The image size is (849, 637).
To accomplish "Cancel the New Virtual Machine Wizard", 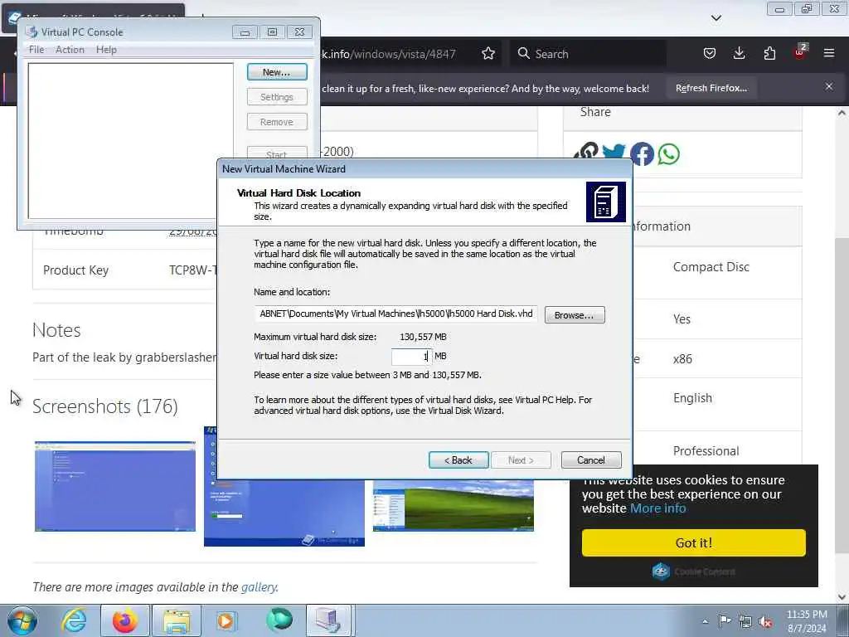I will tap(590, 460).
